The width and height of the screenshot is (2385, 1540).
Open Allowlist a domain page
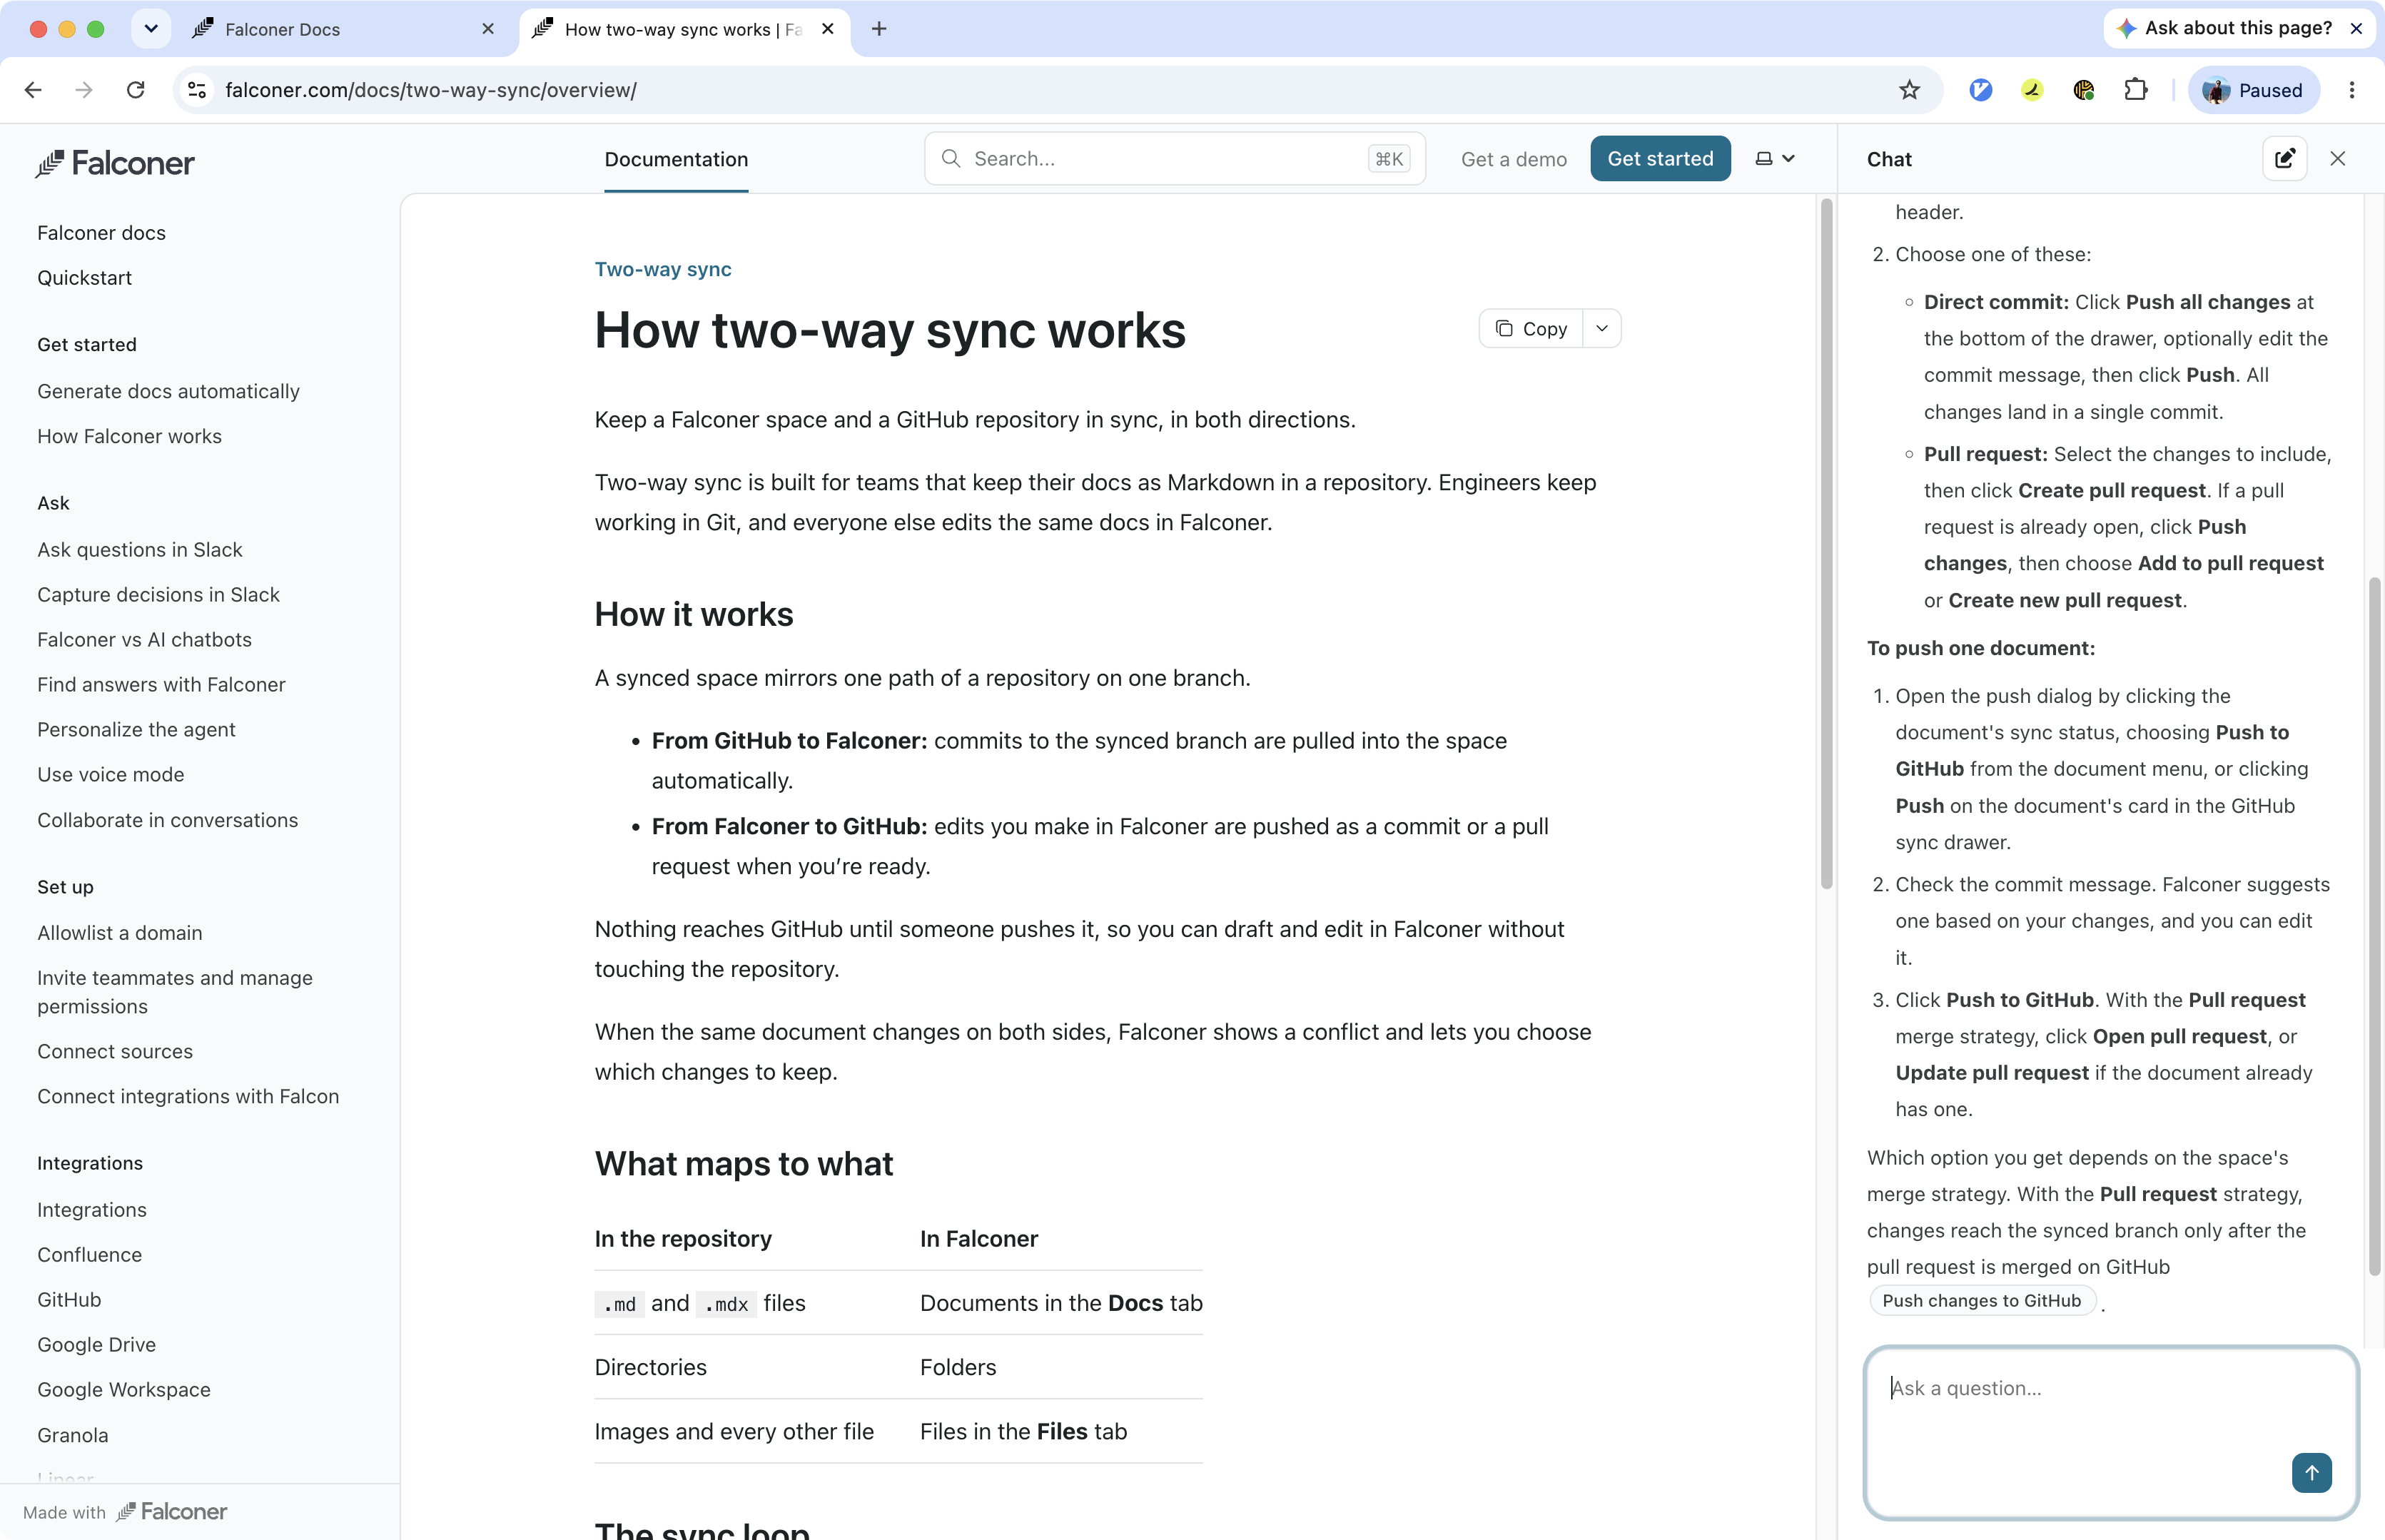(x=120, y=933)
